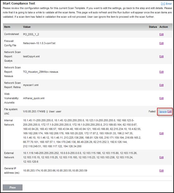This screenshot has width=174, height=193.
Task: Click the Status column header
Action: tap(153, 27)
